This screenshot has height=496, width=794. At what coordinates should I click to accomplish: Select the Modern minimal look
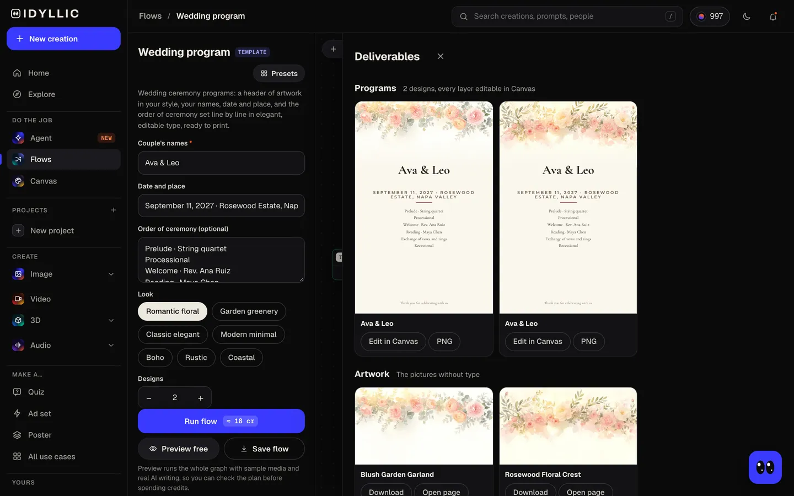[x=249, y=335]
